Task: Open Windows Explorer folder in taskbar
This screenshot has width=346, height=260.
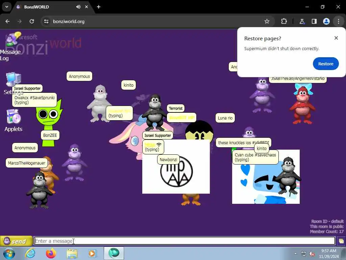Action: [72, 253]
